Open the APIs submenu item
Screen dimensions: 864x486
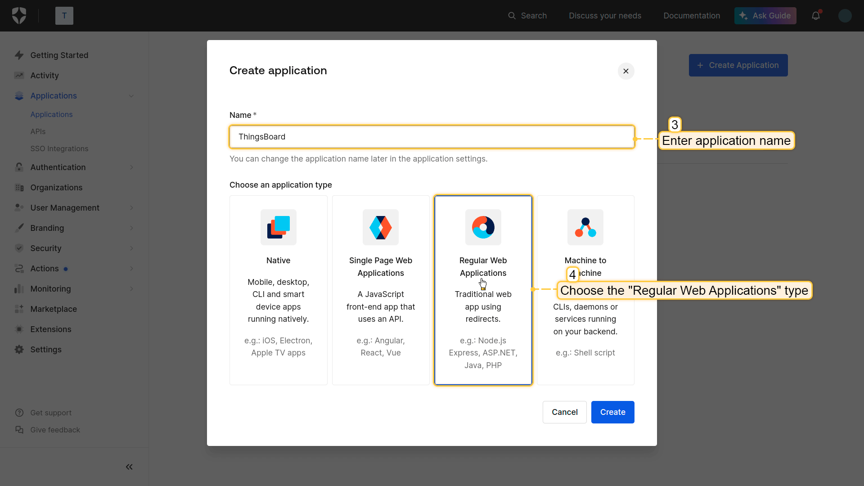tap(38, 131)
